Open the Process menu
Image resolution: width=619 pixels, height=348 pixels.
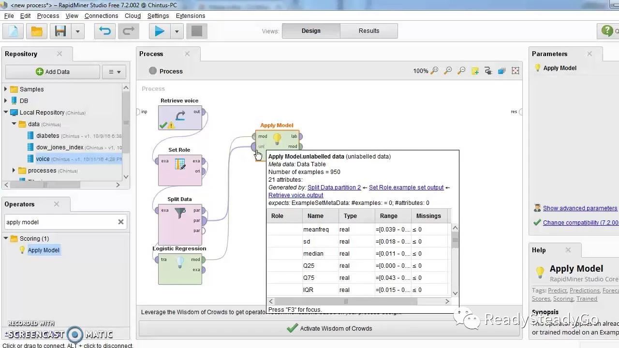pyautogui.click(x=48, y=15)
